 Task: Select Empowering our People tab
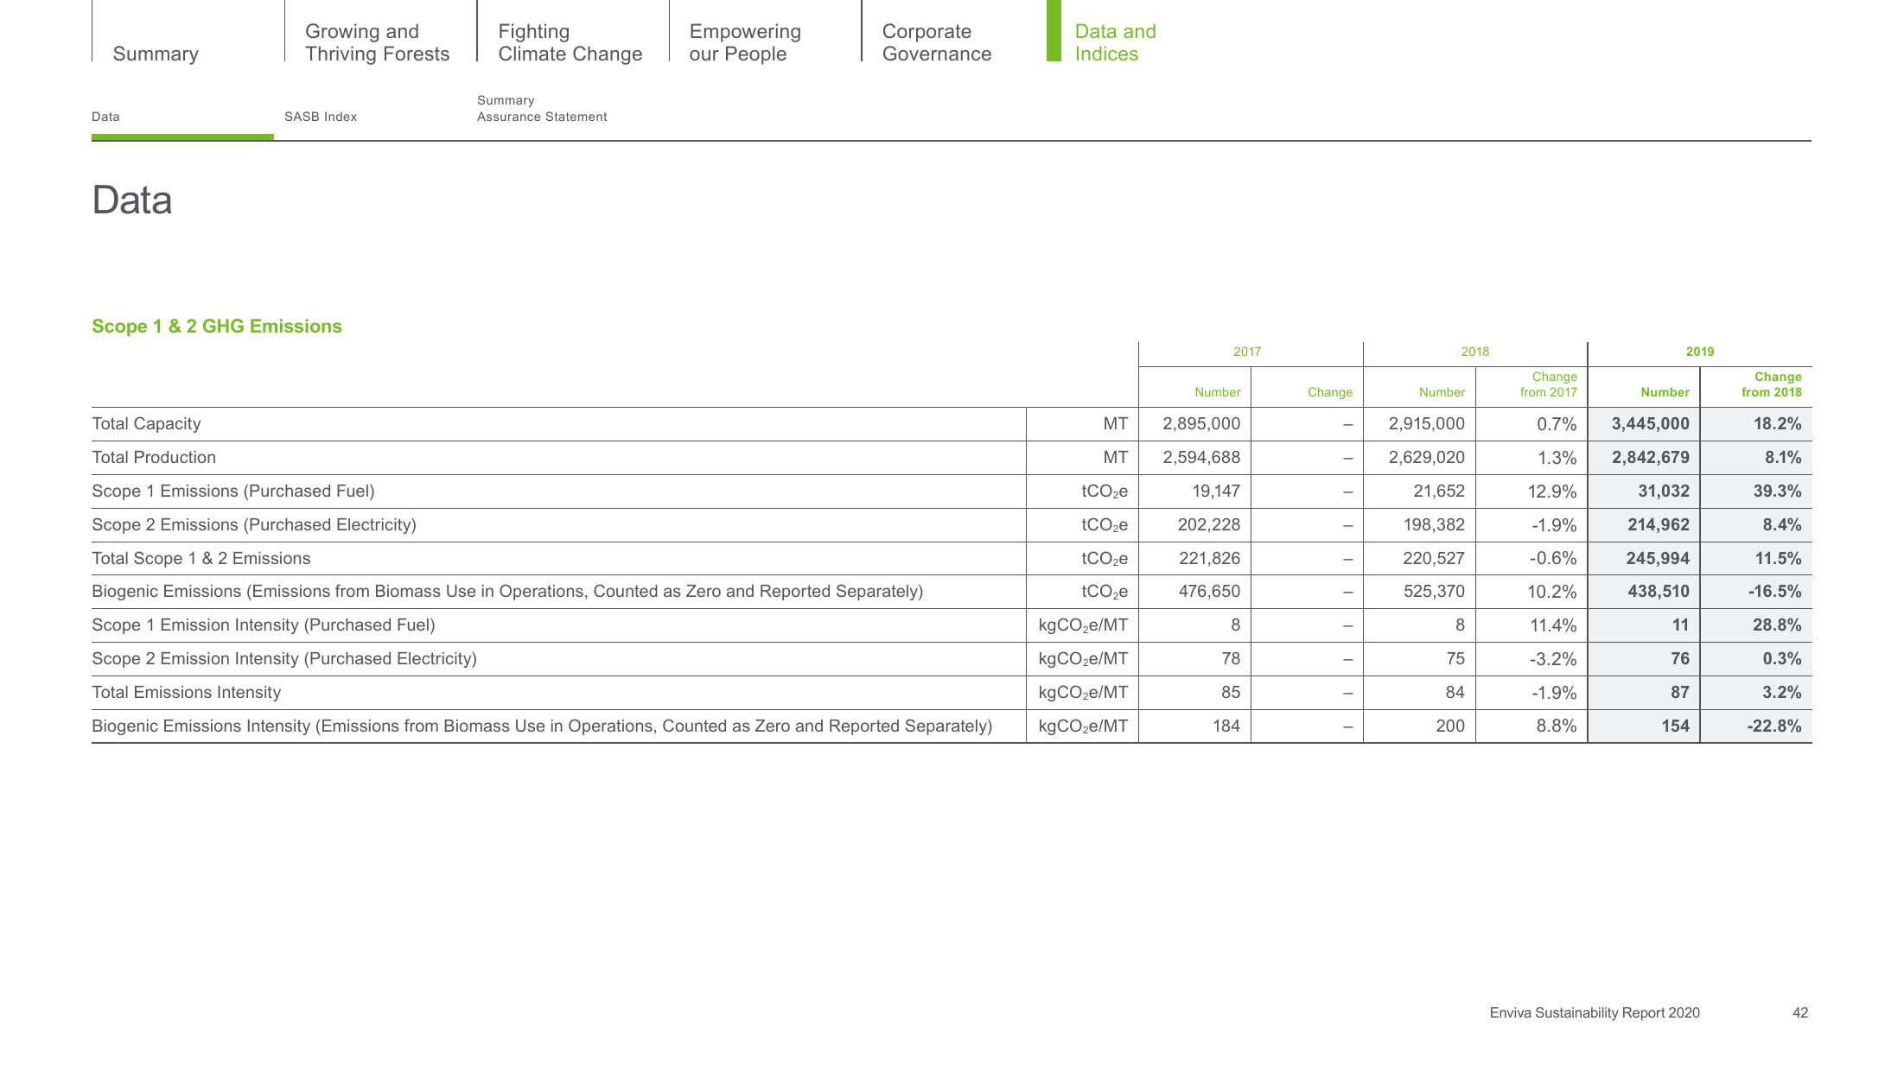(x=745, y=42)
